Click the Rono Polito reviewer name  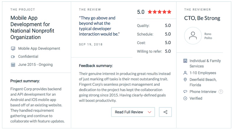tap(208, 36)
